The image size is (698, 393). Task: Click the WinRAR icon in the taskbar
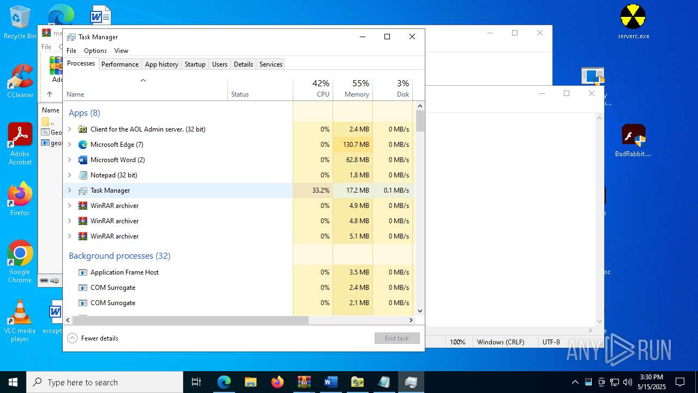[304, 382]
